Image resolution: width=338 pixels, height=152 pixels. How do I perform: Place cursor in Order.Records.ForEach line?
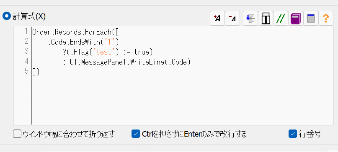[x=76, y=32]
